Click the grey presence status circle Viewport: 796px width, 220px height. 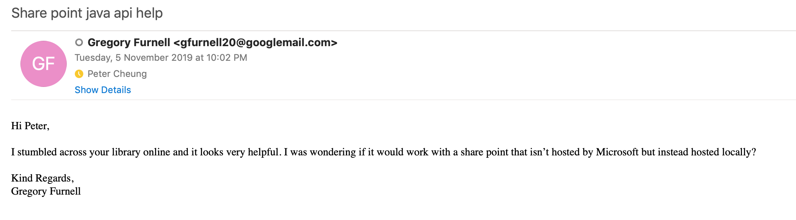pyautogui.click(x=79, y=42)
